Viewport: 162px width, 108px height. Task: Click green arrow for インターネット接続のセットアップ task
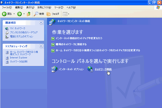pyautogui.click(x=53, y=39)
